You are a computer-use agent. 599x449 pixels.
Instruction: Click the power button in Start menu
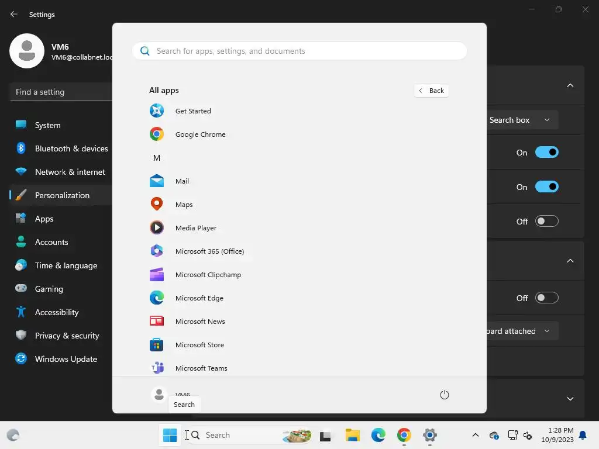tap(445, 395)
